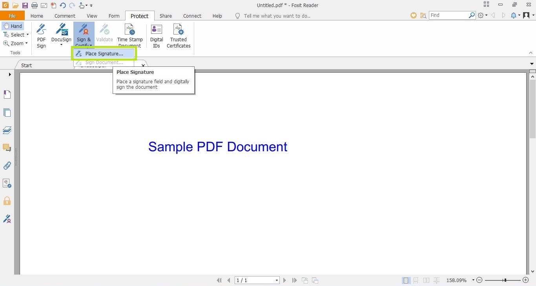Click the print icon in quick access toolbar
The image size is (536, 286).
[x=35, y=5]
